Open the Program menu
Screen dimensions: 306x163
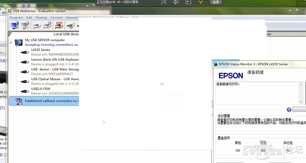pos(16,17)
